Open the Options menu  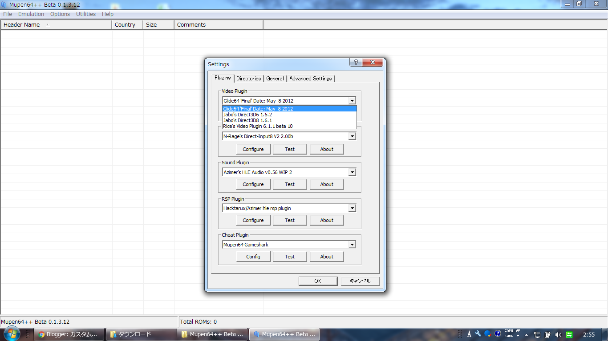(60, 14)
